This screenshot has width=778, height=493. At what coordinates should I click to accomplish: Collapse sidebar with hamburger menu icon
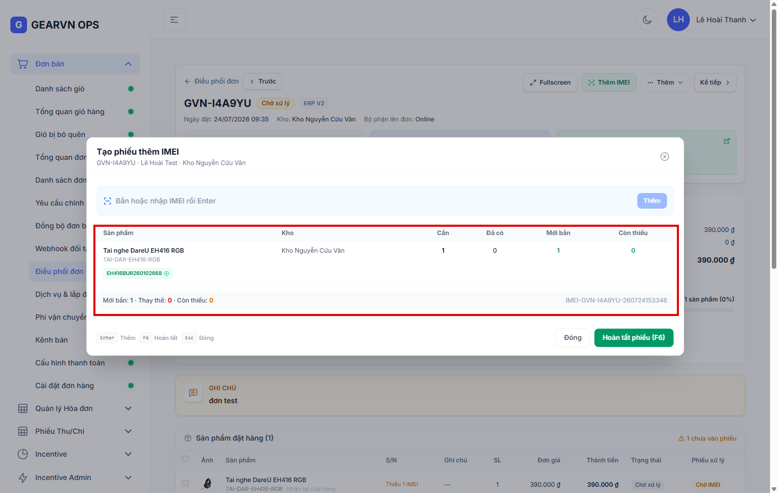174,20
